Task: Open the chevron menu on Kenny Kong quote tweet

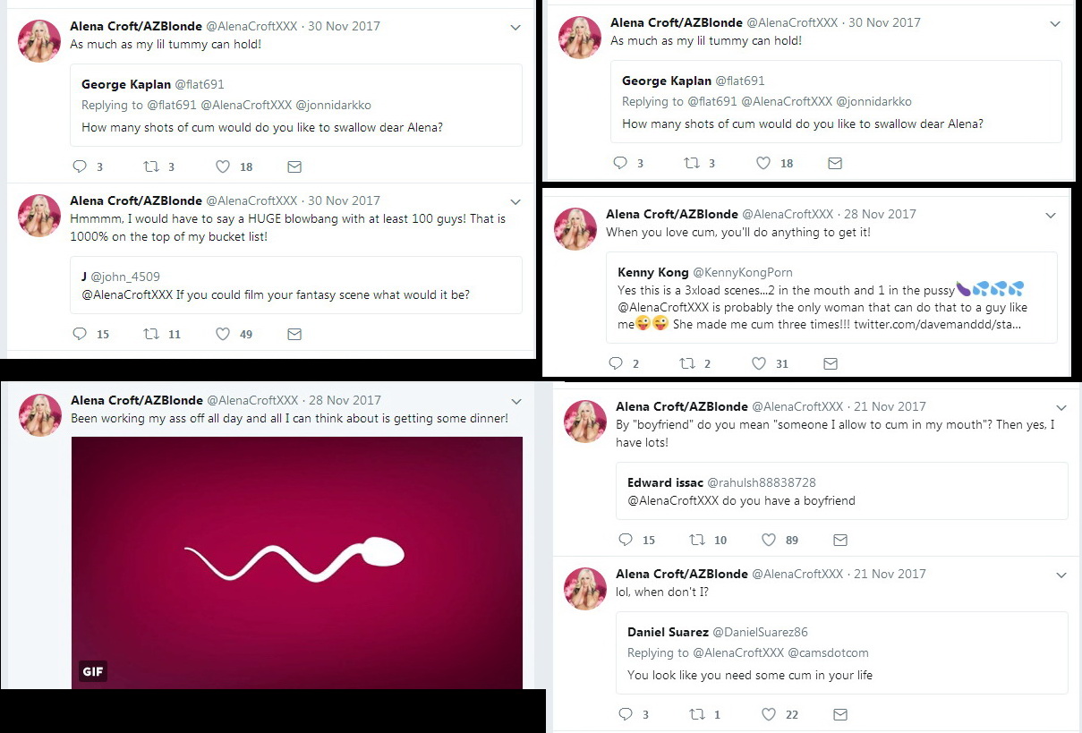Action: pyautogui.click(x=1051, y=215)
